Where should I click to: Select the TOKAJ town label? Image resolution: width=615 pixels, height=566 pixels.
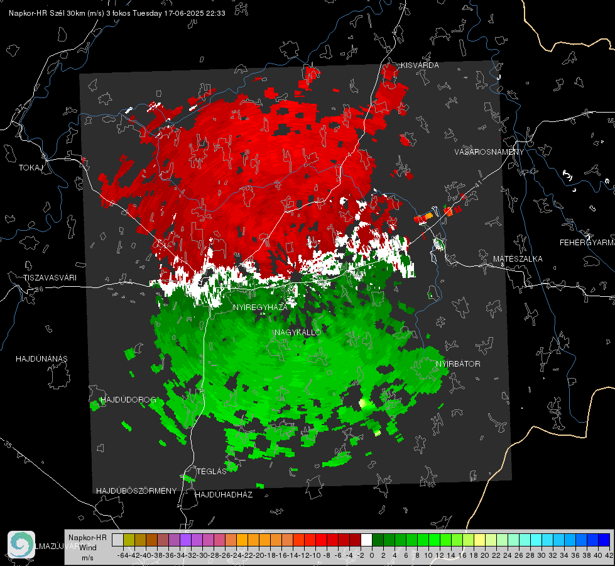[31, 168]
